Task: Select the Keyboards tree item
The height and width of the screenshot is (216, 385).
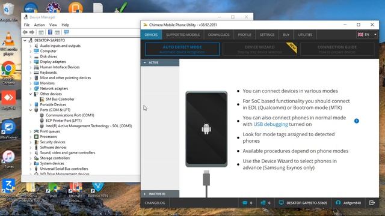Action: click(48, 73)
